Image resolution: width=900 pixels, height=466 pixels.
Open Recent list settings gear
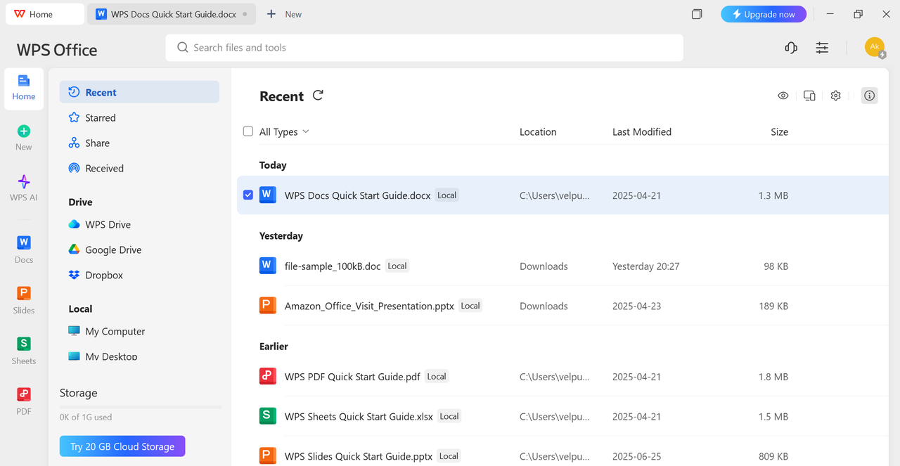tap(835, 96)
